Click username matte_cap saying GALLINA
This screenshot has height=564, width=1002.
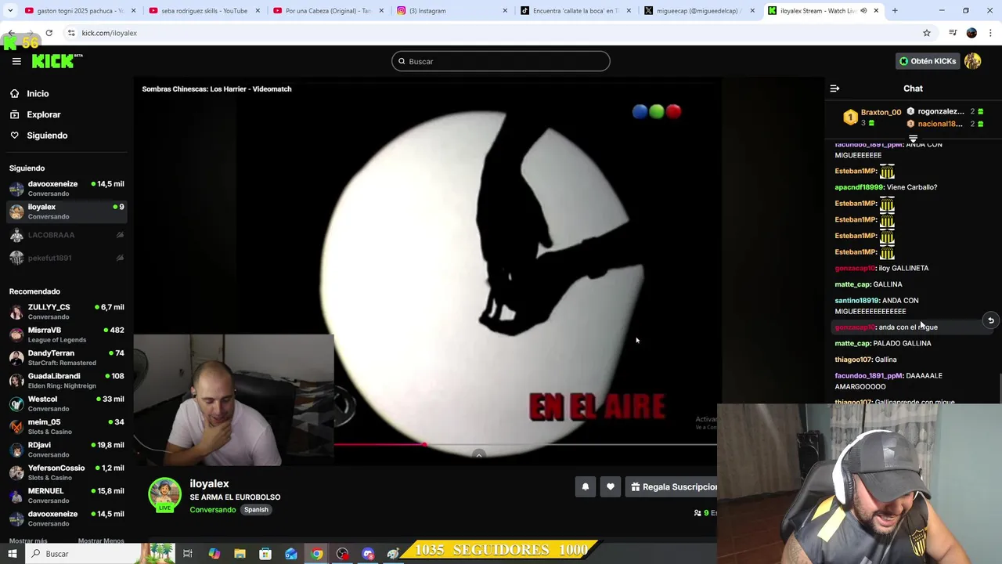852,284
